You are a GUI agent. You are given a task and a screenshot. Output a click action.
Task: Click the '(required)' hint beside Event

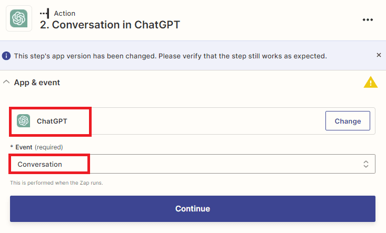(49, 147)
